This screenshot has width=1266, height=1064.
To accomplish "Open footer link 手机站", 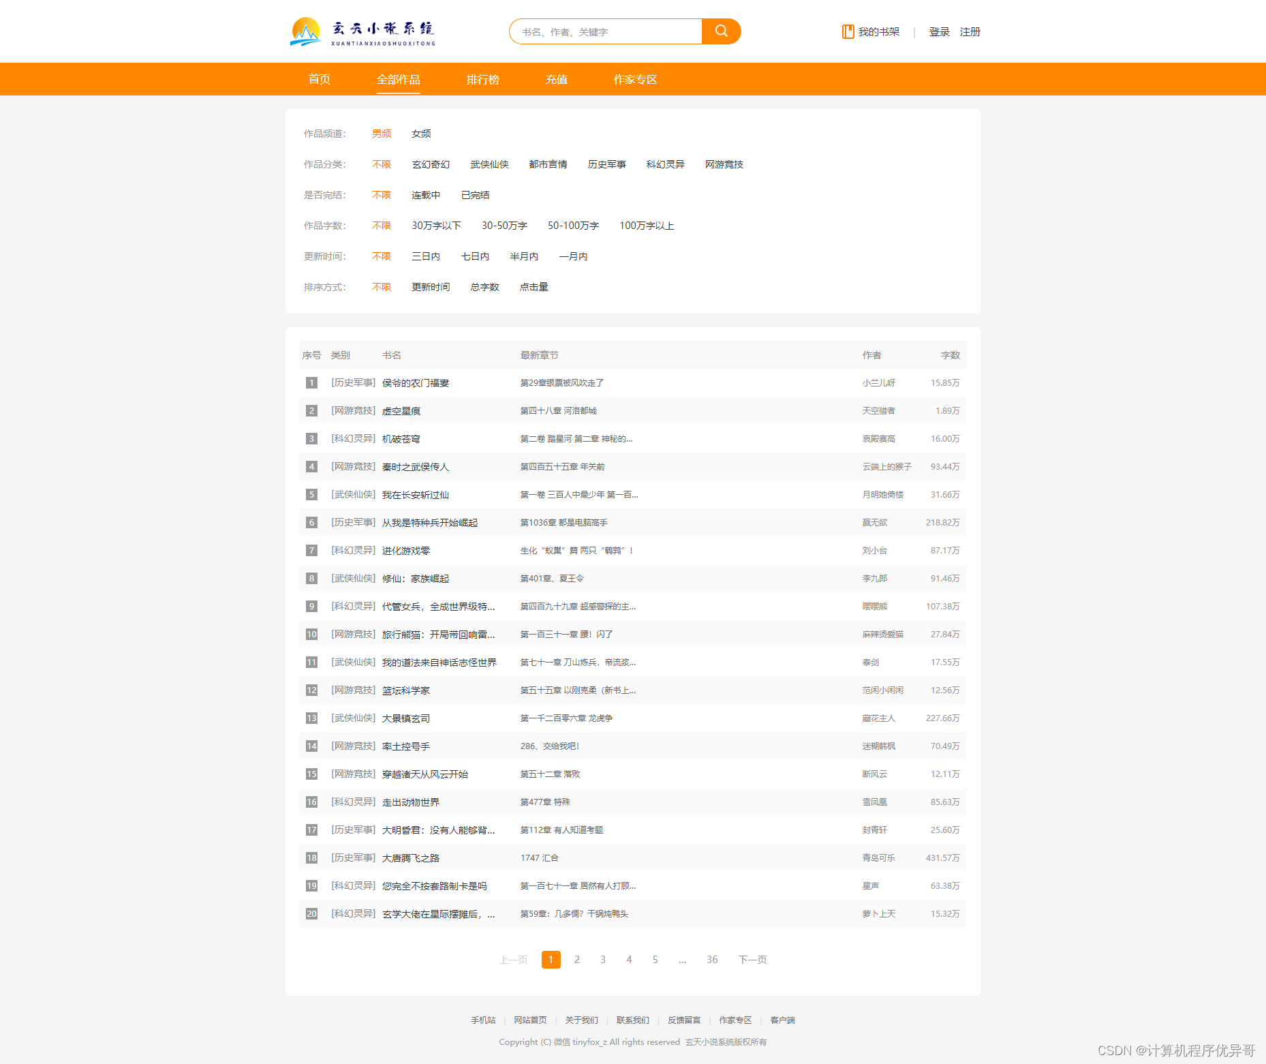I will (x=483, y=1020).
